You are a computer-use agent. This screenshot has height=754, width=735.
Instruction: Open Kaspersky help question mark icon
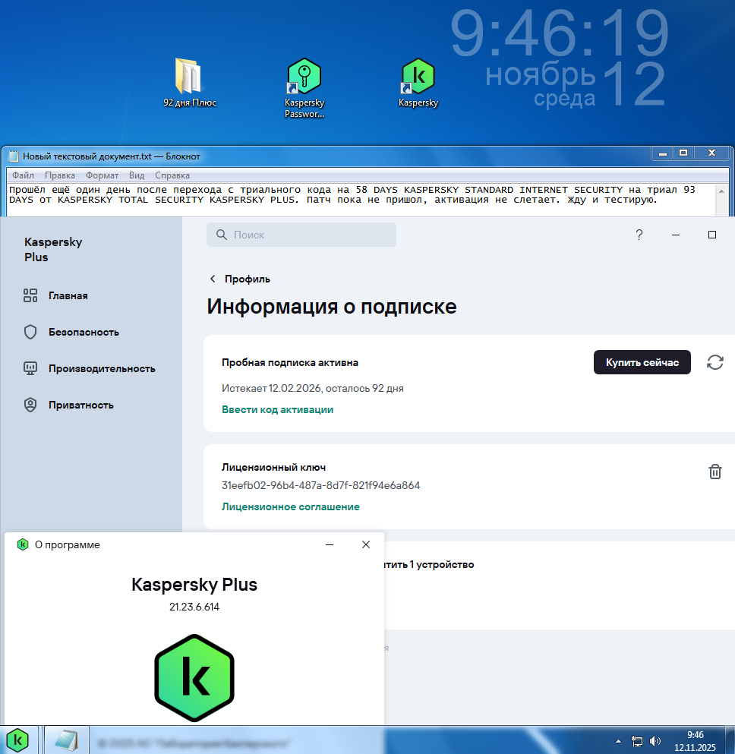pyautogui.click(x=639, y=235)
